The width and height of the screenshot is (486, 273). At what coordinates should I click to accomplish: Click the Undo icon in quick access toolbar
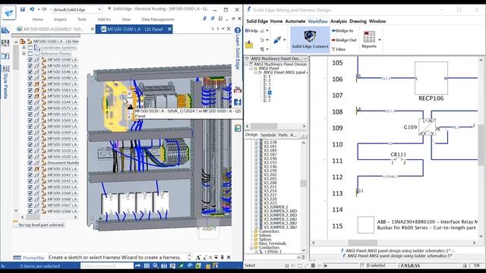32,9
